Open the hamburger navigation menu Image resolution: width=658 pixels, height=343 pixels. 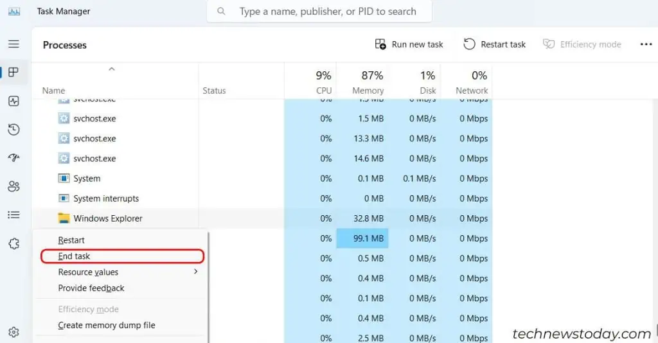13,44
